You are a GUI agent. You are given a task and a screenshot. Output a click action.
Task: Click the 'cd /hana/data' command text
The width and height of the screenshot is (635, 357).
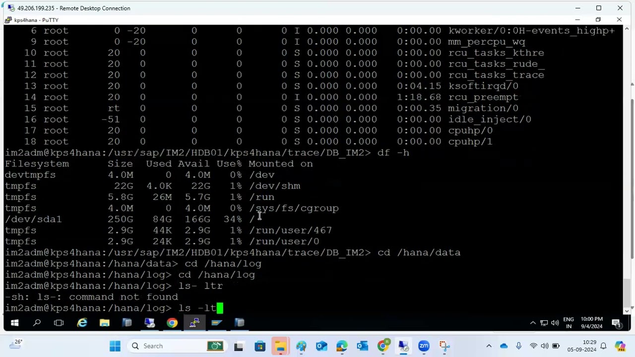click(x=419, y=252)
